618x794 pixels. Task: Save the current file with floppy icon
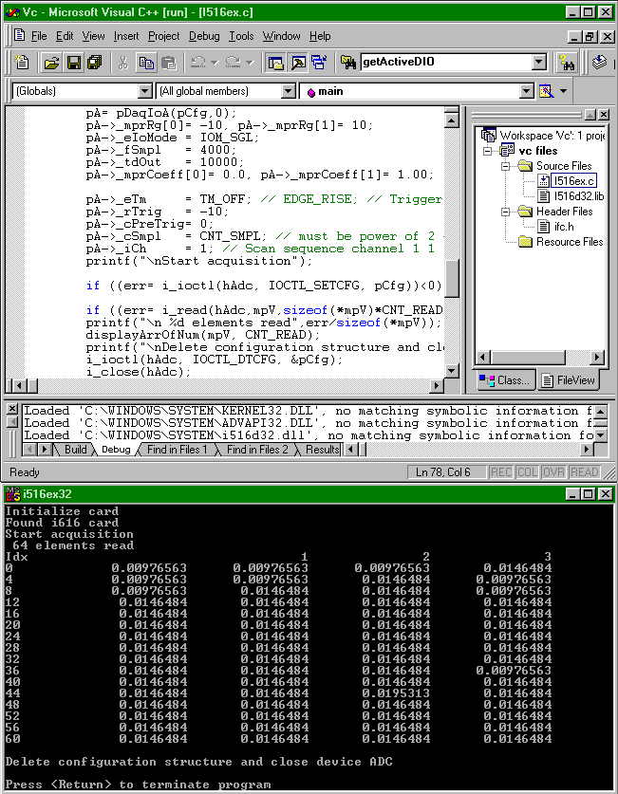[x=74, y=63]
